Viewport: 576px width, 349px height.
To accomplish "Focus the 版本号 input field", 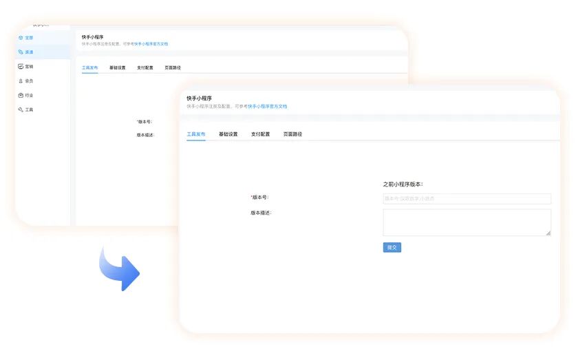I will [467, 199].
